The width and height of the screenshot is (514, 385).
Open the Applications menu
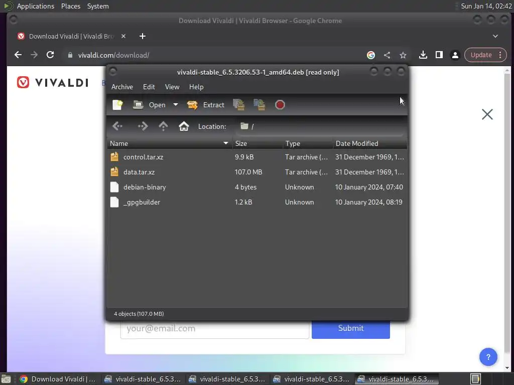point(36,6)
